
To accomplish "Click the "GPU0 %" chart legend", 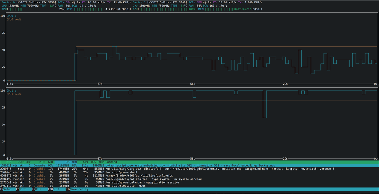I will pyautogui.click(x=11, y=16).
